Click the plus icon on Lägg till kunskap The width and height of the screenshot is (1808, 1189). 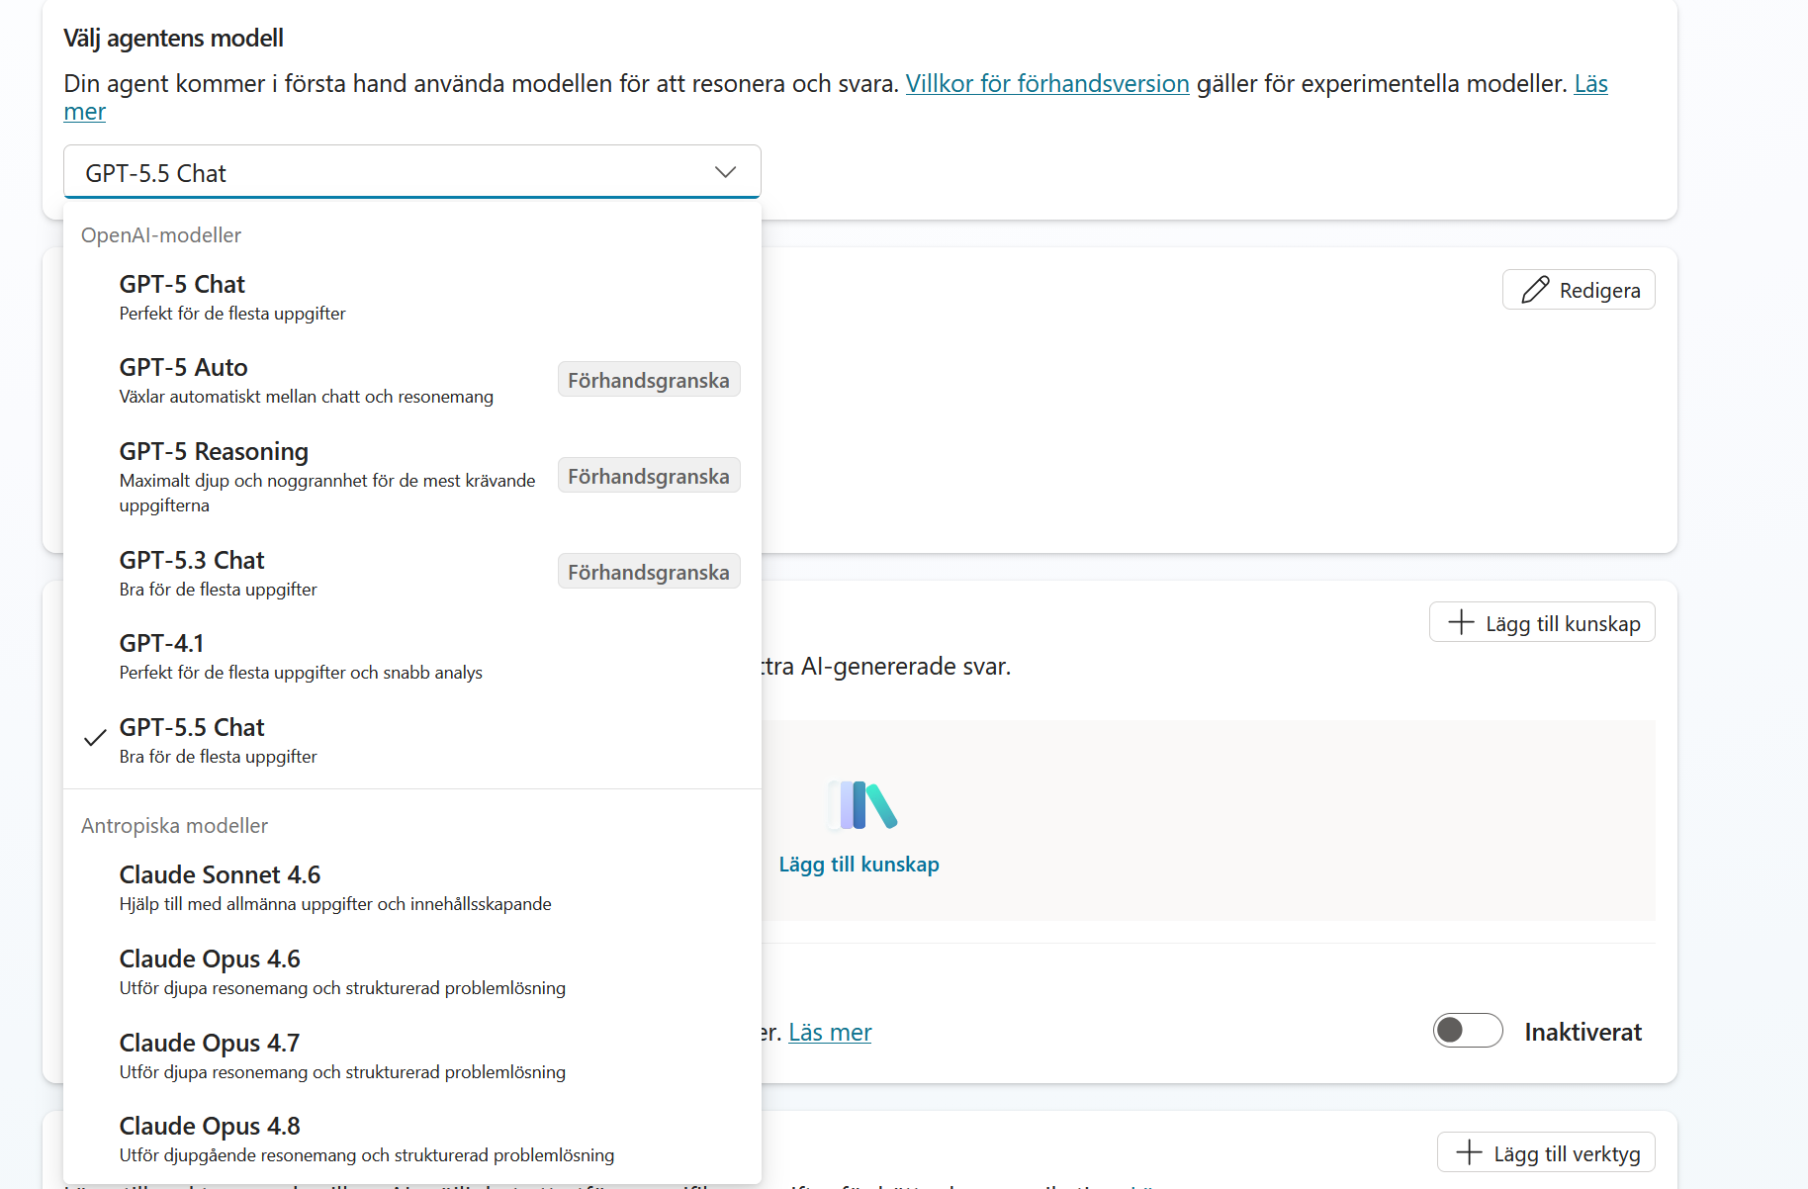pos(1461,622)
